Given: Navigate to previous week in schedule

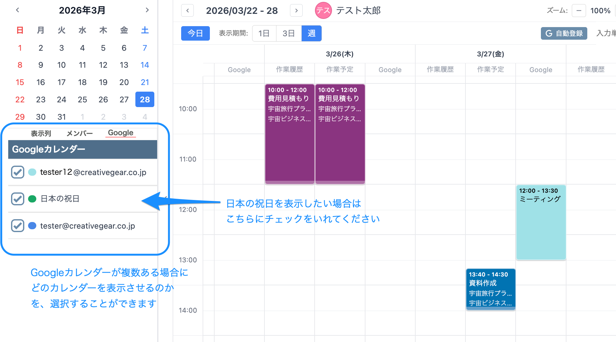Looking at the screenshot, I should point(187,10).
